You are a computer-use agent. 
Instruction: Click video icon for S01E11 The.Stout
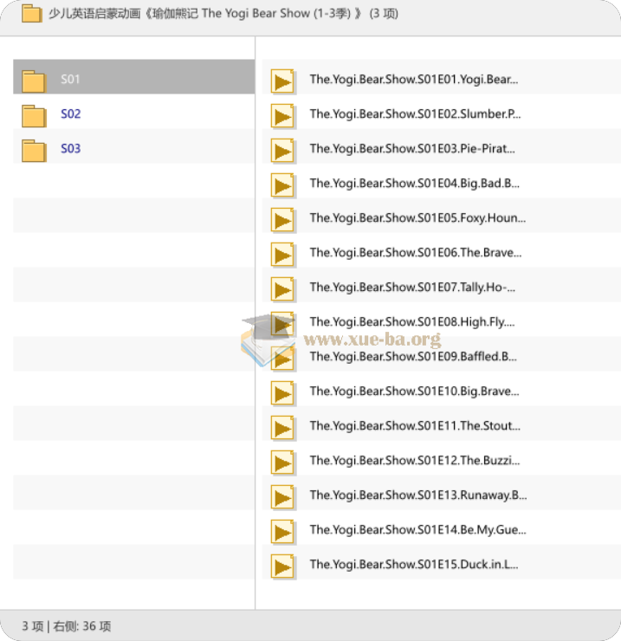pos(282,428)
